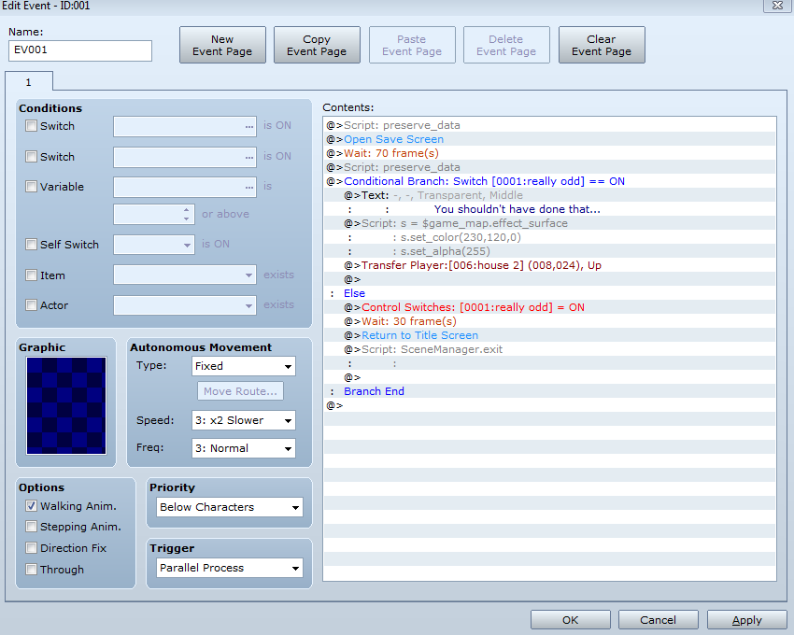Open the Priority dropdown showing Below Characters
This screenshot has height=635, width=794.
(x=230, y=507)
